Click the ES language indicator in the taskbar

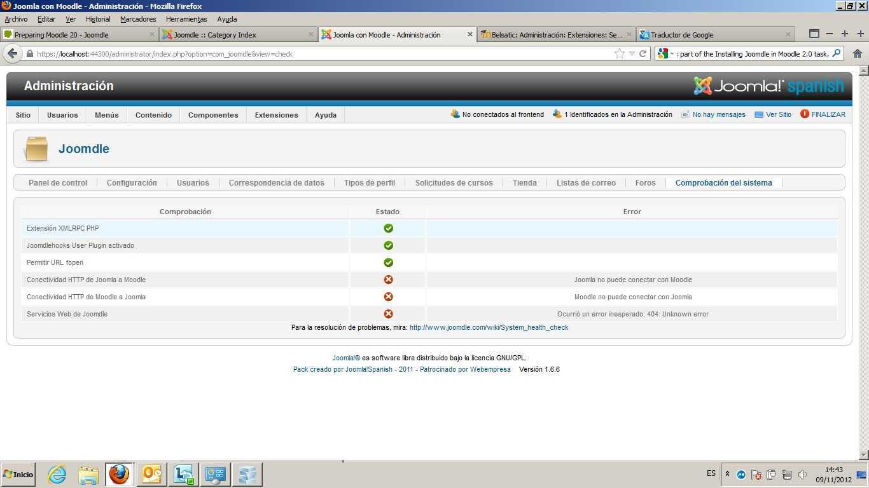[x=711, y=473]
